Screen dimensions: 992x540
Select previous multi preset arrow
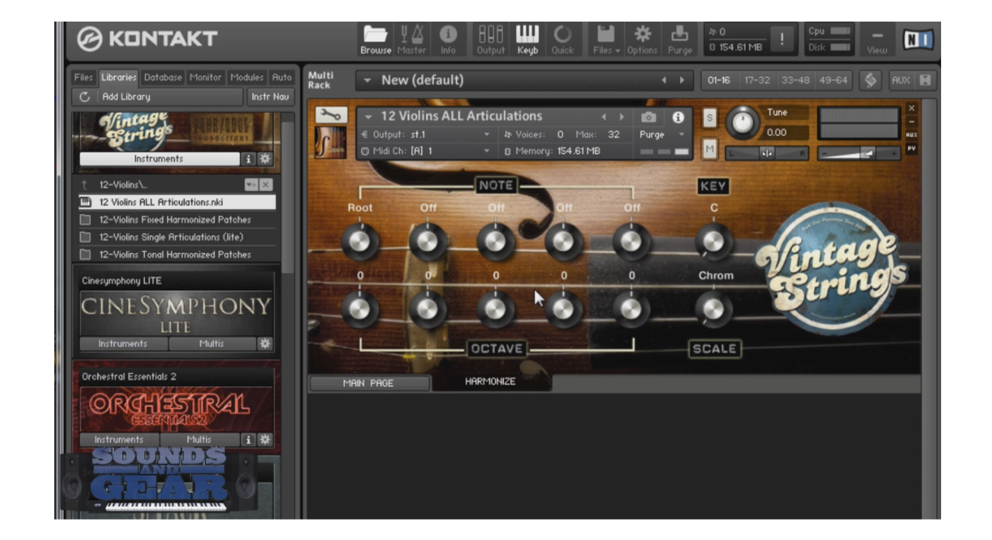click(664, 80)
